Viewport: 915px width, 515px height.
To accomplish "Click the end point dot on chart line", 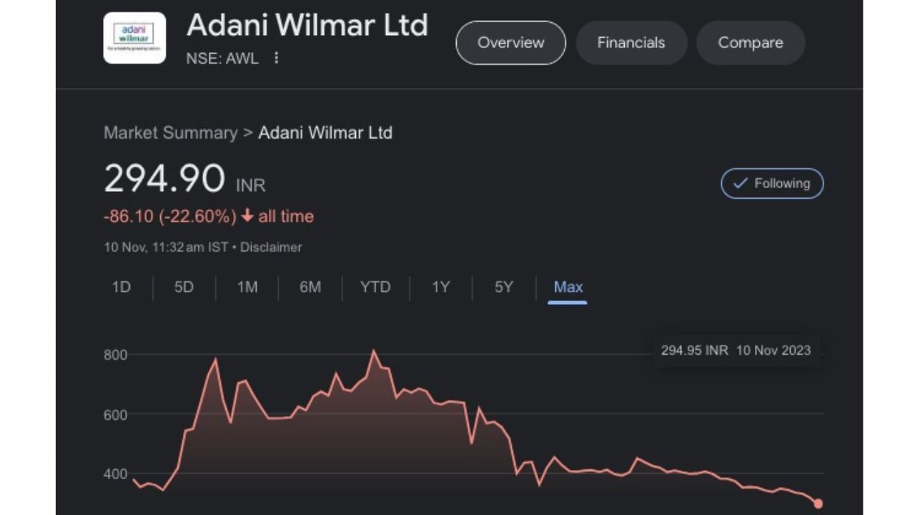I will (818, 504).
